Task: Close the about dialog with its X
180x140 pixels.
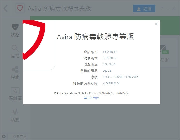Action: click(156, 24)
